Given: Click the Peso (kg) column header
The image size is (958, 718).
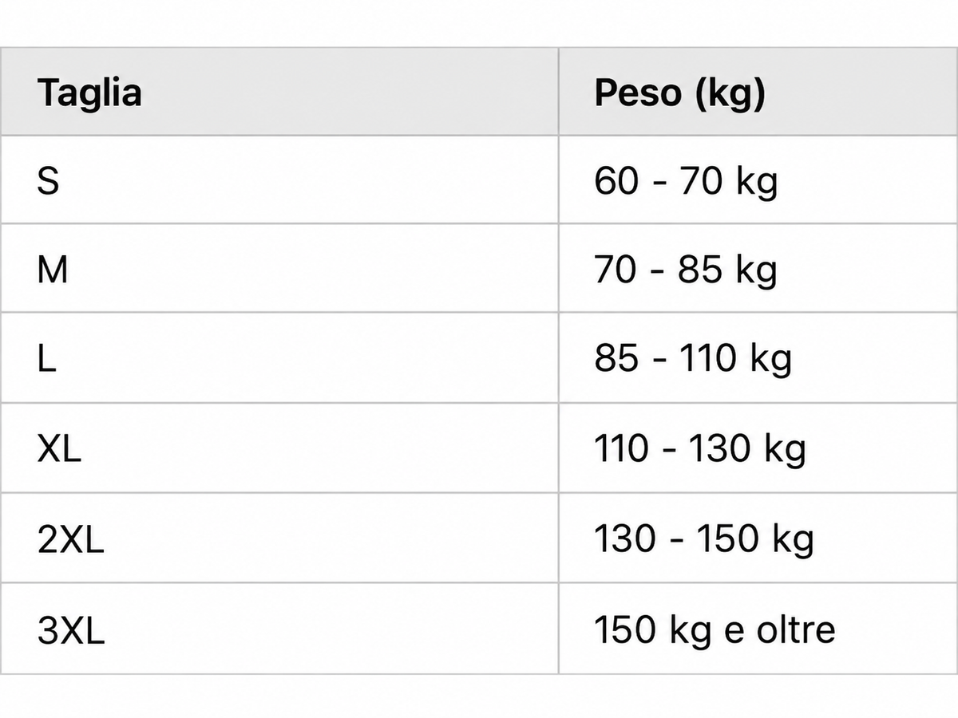Looking at the screenshot, I should tap(758, 91).
